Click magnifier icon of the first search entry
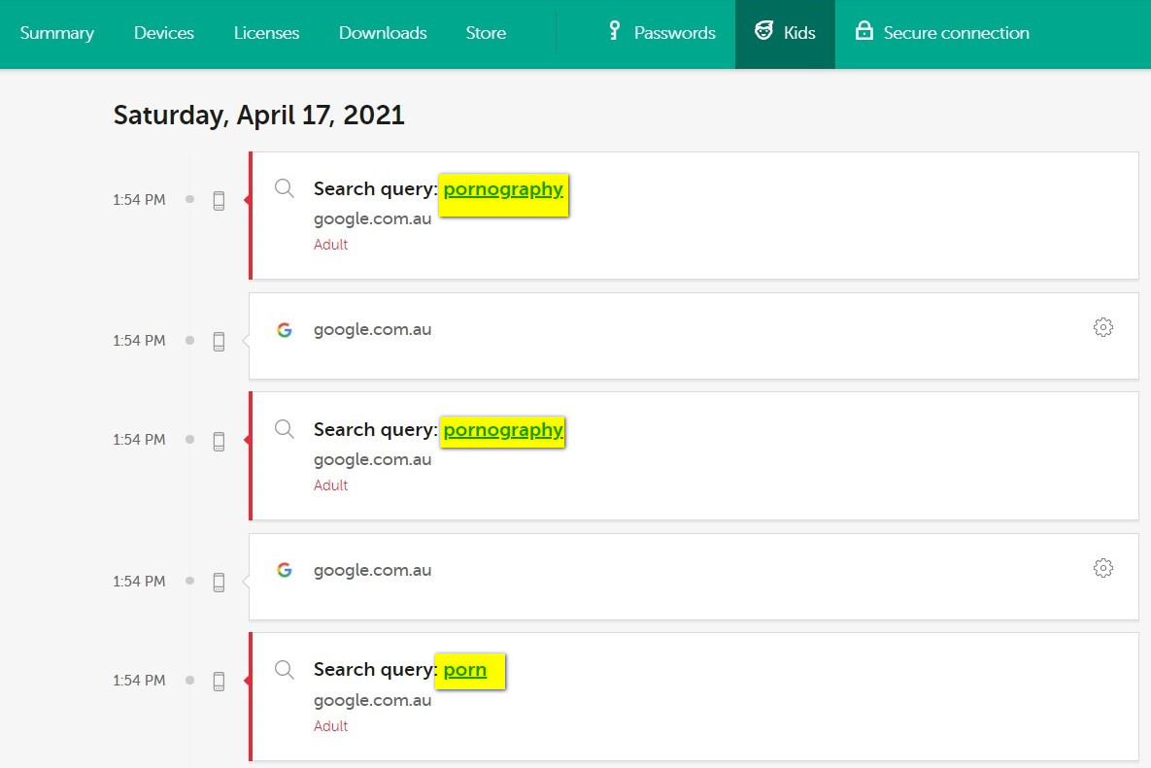 coord(285,188)
